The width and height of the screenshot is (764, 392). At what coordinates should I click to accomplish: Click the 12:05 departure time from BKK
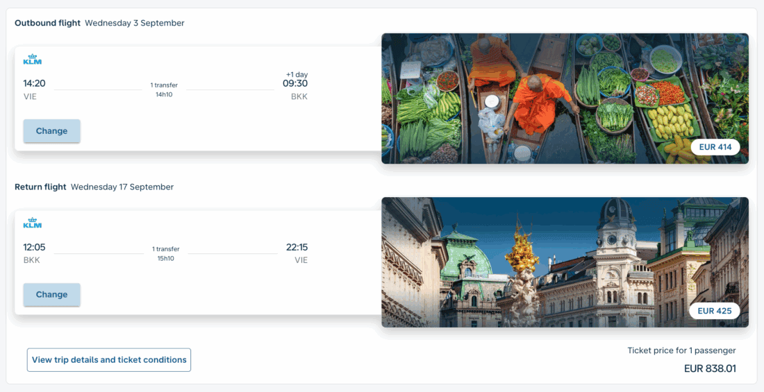34,247
